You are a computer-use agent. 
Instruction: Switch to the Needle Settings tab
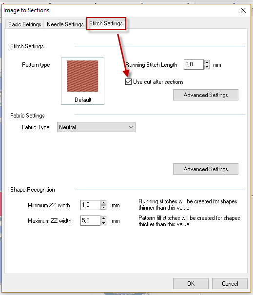click(65, 24)
